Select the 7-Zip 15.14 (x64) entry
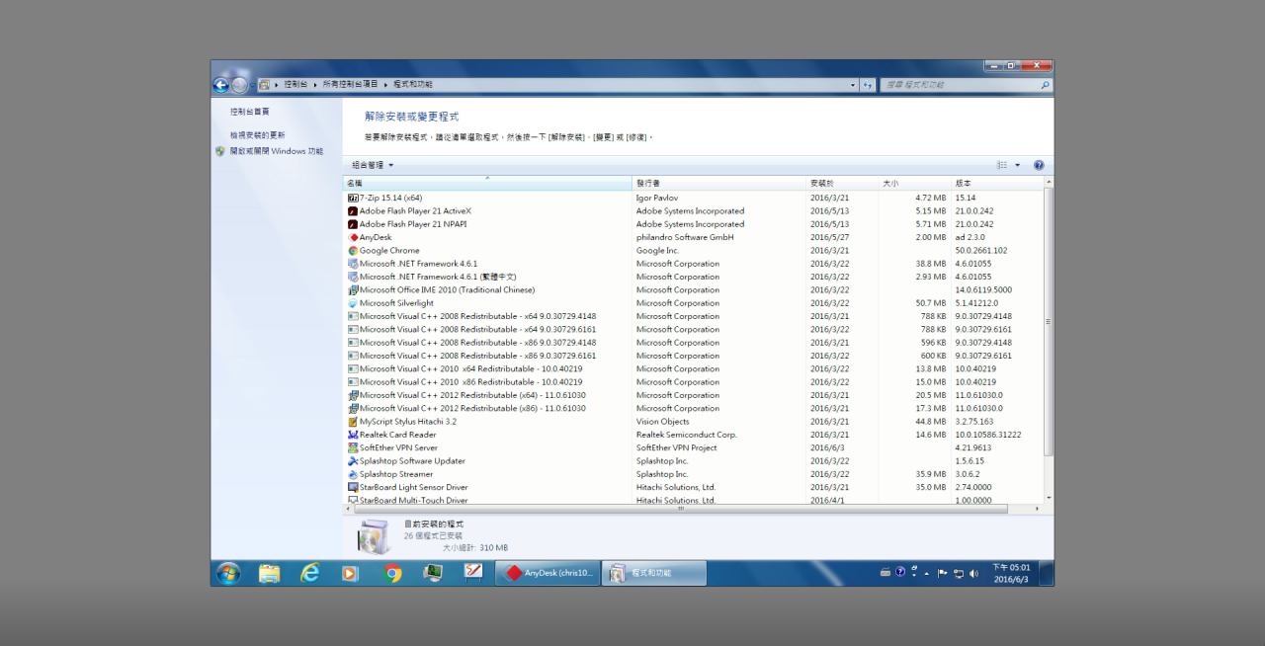 (390, 198)
